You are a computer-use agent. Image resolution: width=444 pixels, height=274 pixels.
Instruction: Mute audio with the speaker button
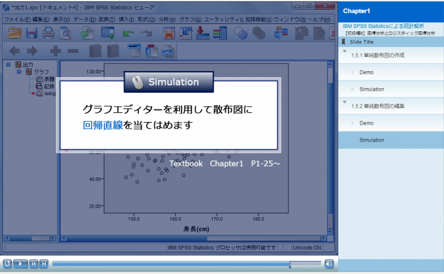tap(329, 264)
